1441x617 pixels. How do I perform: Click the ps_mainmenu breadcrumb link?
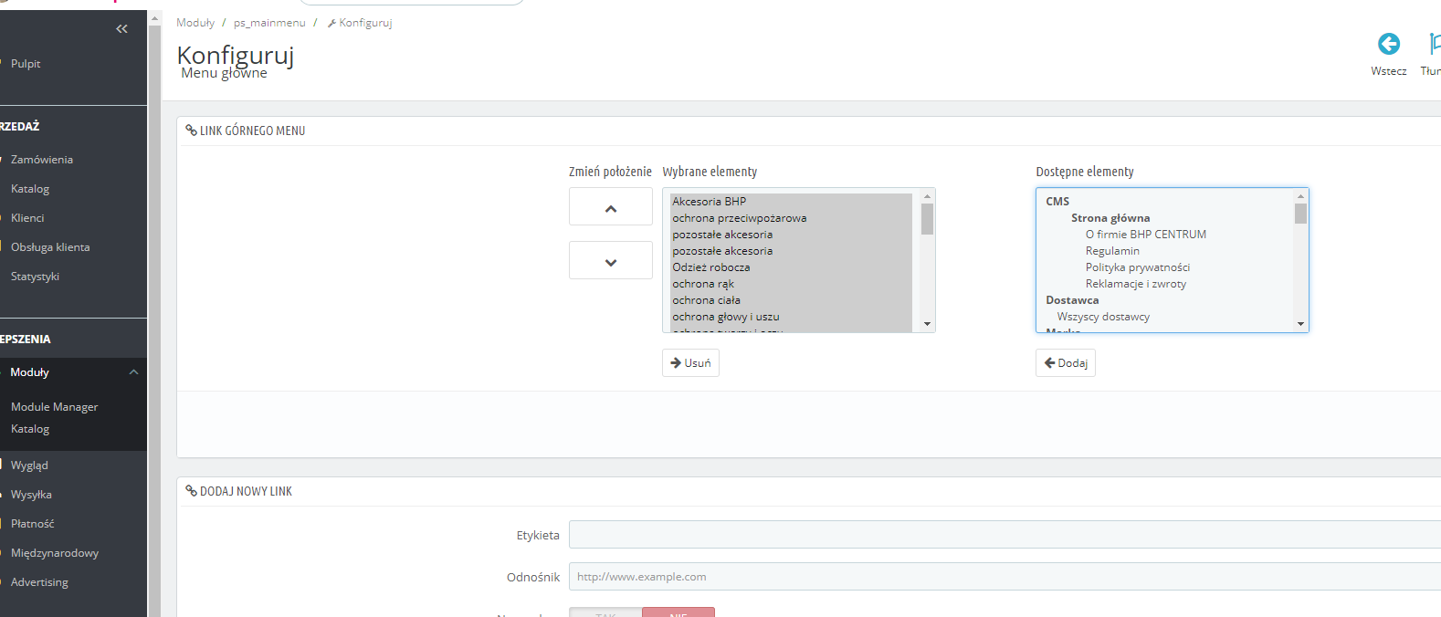click(269, 23)
